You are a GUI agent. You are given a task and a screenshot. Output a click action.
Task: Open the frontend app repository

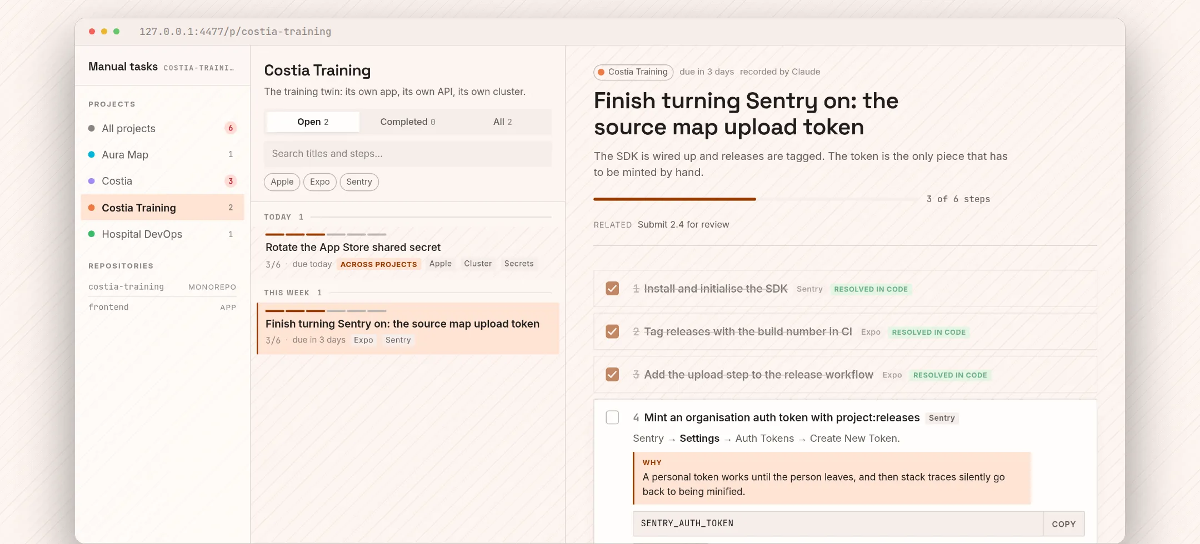pyautogui.click(x=162, y=307)
